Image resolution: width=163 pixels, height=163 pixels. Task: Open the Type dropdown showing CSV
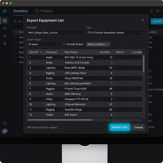click(x=115, y=33)
